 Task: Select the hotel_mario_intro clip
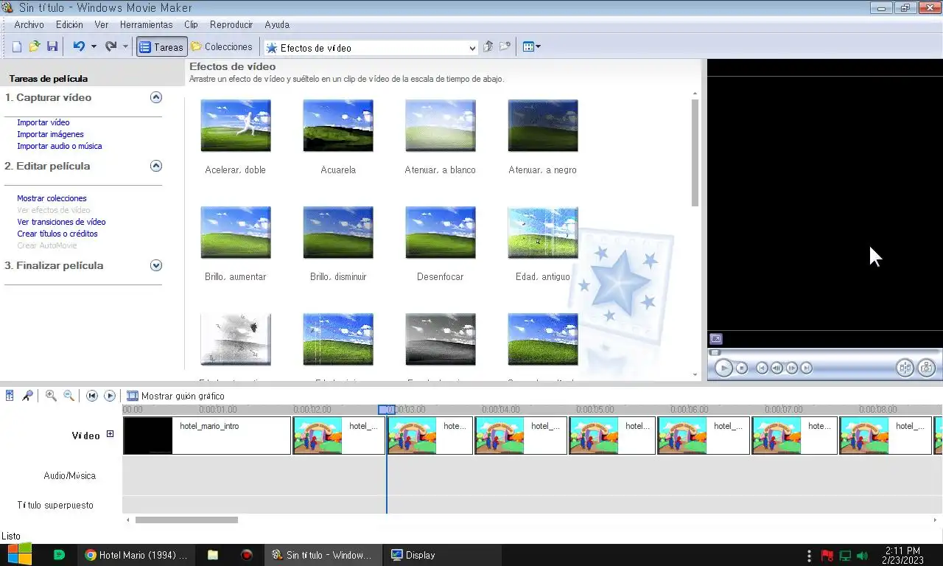207,436
